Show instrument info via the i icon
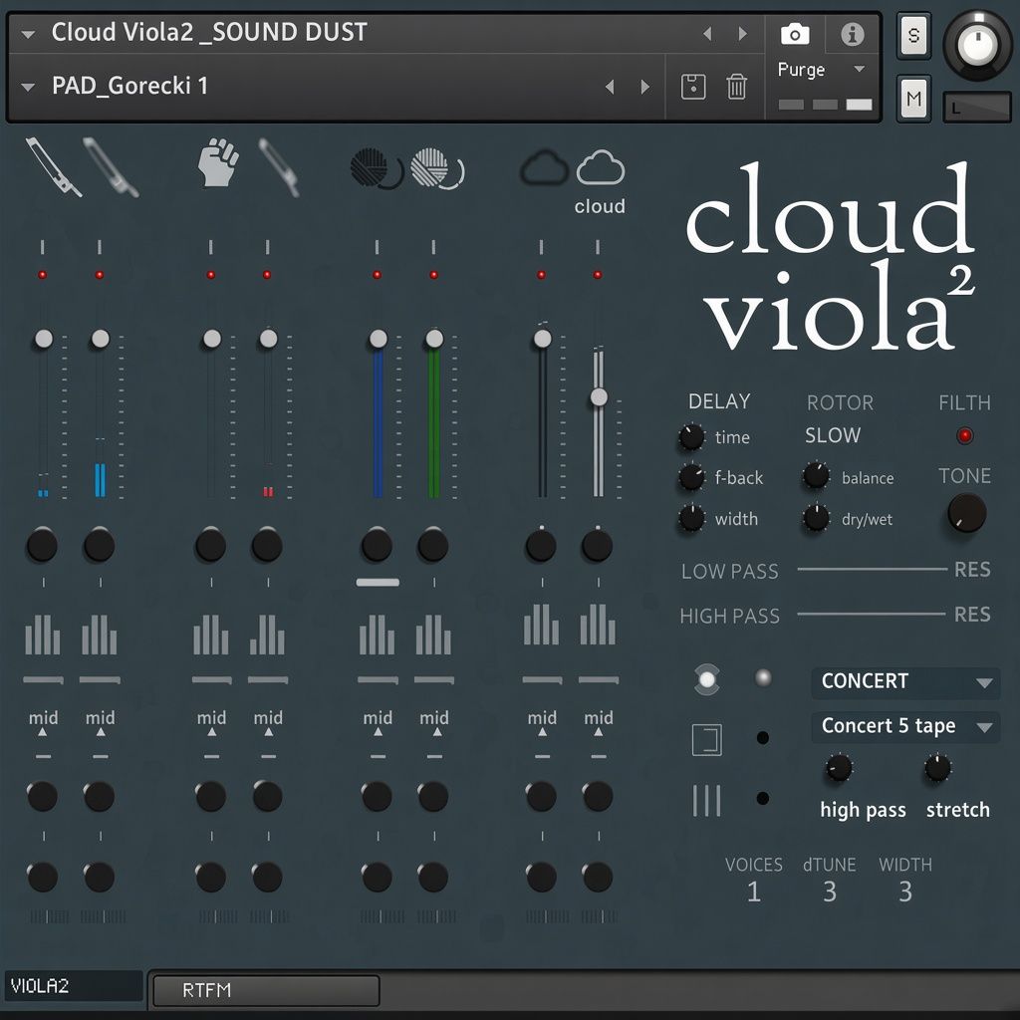Screen dimensions: 1020x1020 853,34
